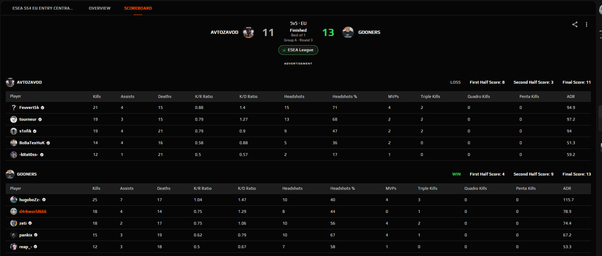Image resolution: width=602 pixels, height=256 pixels.
Task: Open -kRat0ss- player profile link
Action: pyautogui.click(x=30, y=154)
